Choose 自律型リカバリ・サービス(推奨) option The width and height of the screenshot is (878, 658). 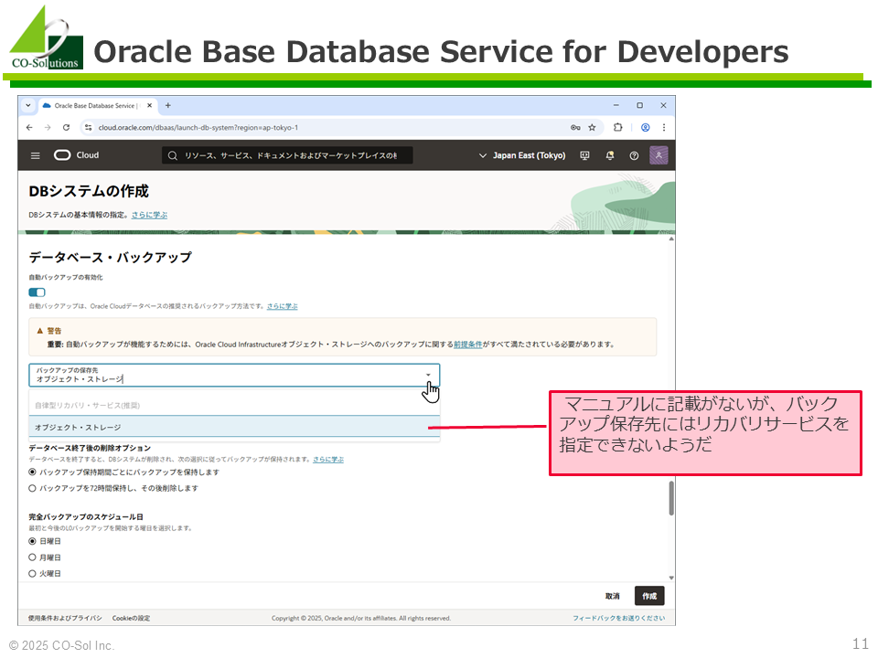tap(234, 405)
